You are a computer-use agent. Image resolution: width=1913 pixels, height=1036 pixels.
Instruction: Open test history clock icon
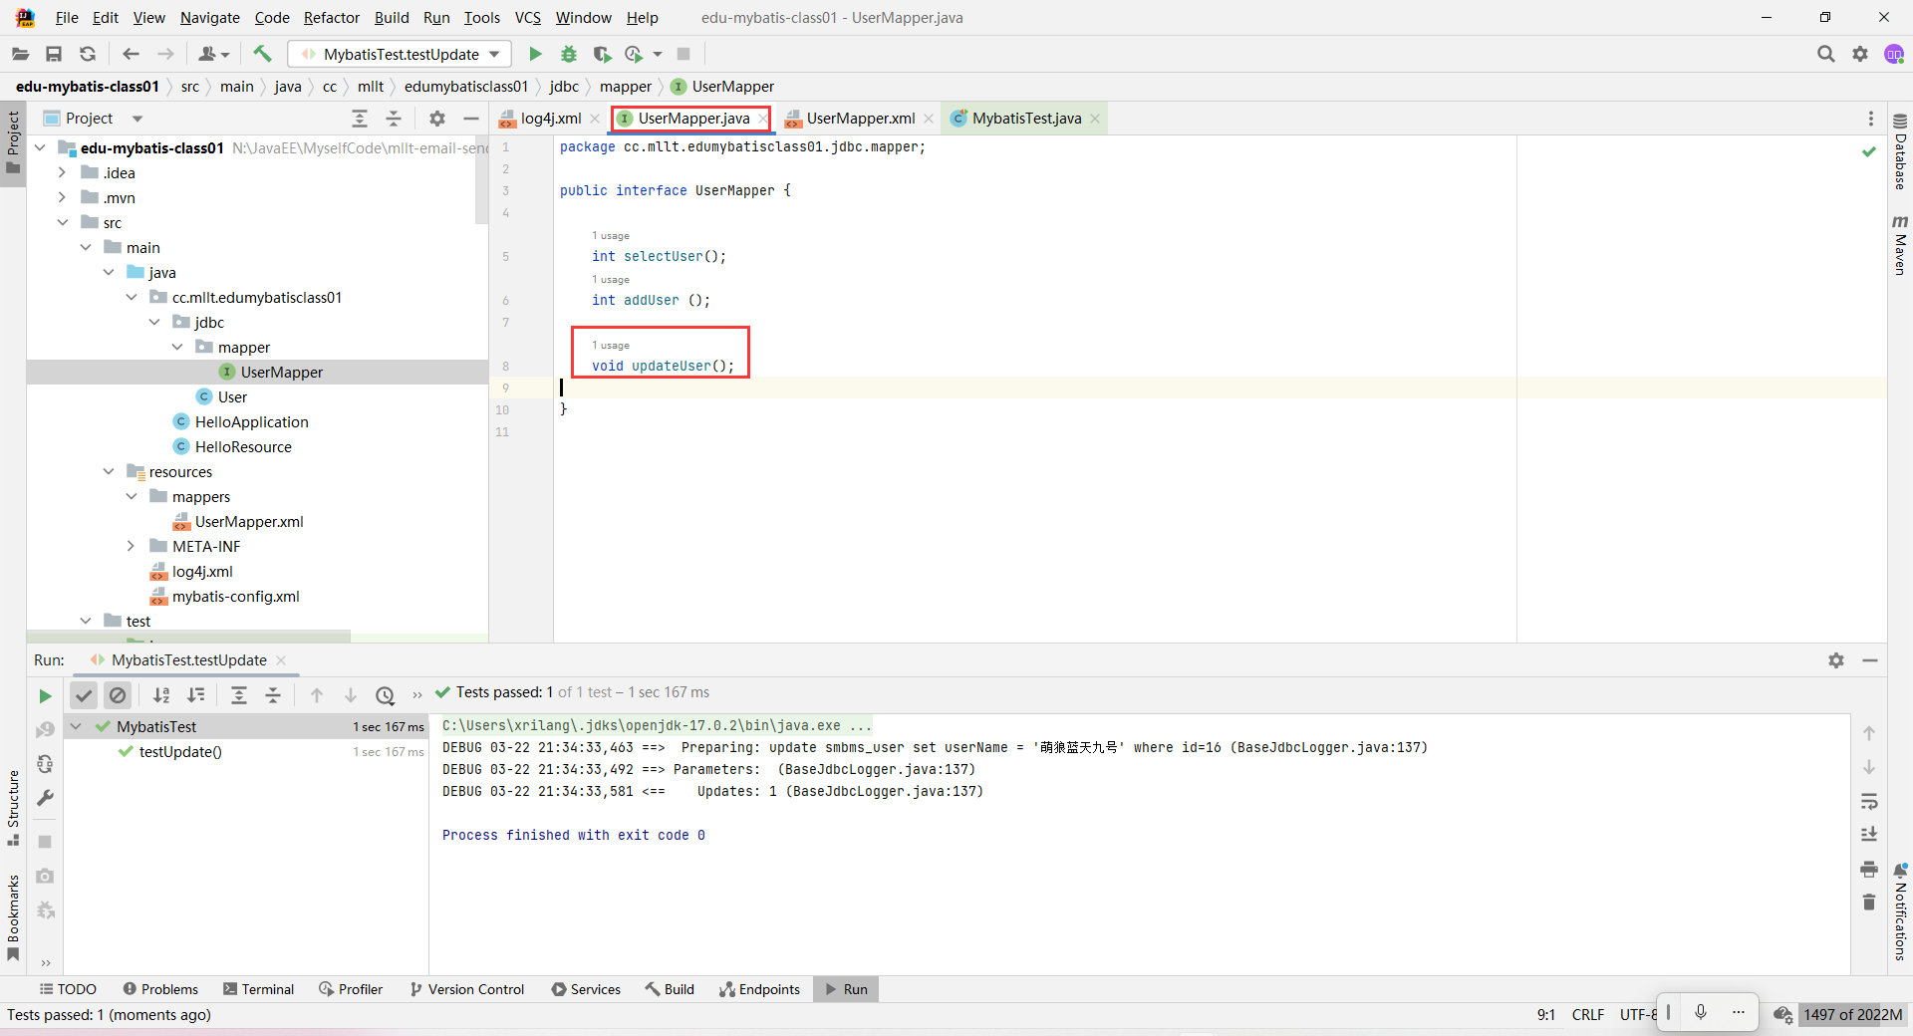point(385,695)
